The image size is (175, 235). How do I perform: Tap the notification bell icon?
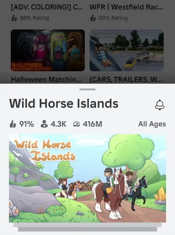[160, 105]
